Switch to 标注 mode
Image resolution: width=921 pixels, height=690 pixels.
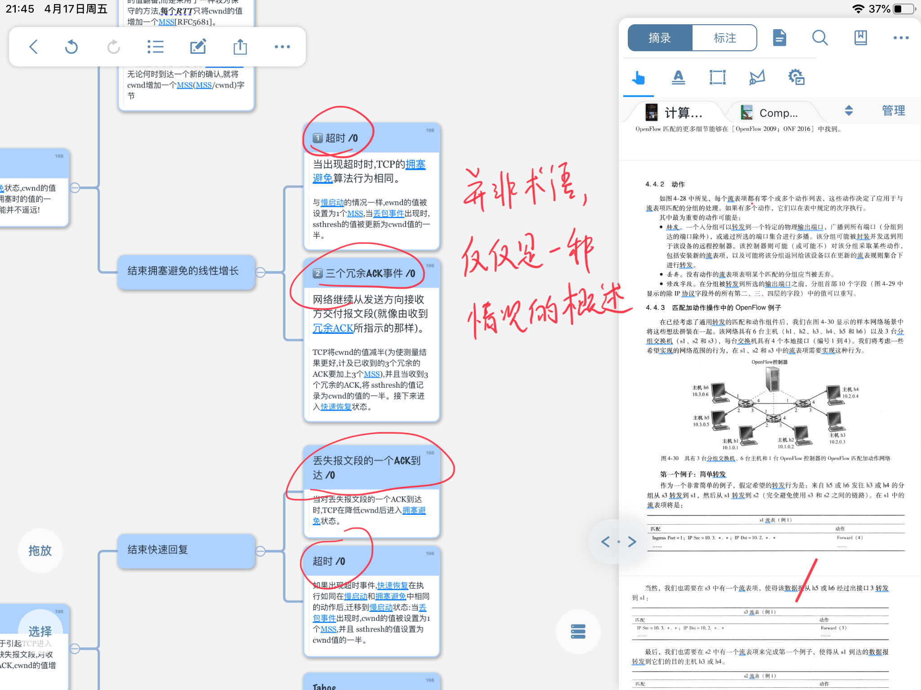click(724, 38)
